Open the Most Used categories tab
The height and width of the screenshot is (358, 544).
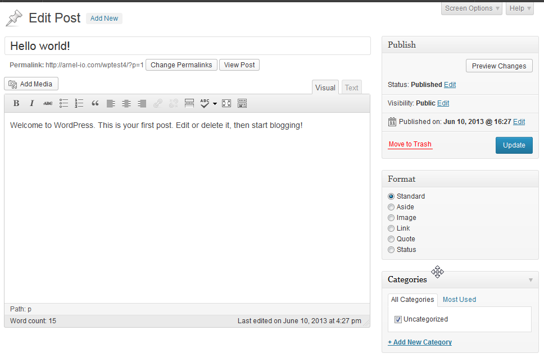(x=459, y=300)
